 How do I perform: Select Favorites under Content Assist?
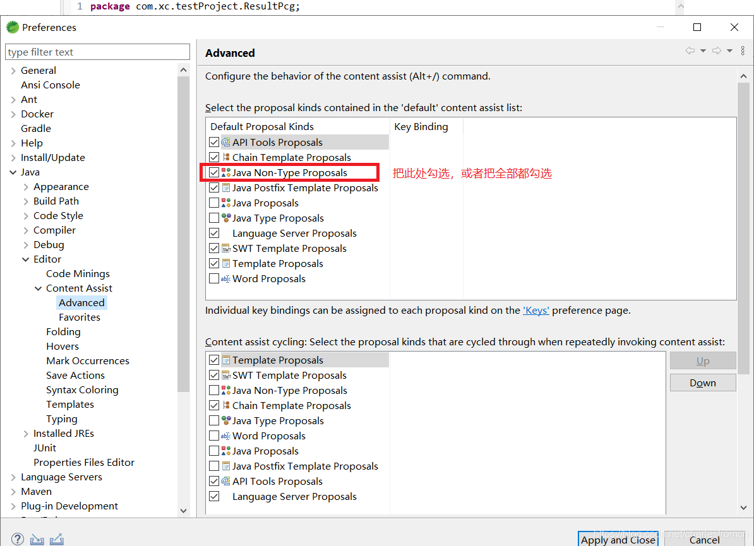pos(80,318)
